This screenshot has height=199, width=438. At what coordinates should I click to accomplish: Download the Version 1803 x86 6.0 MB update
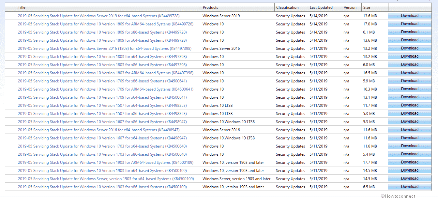pos(410,64)
